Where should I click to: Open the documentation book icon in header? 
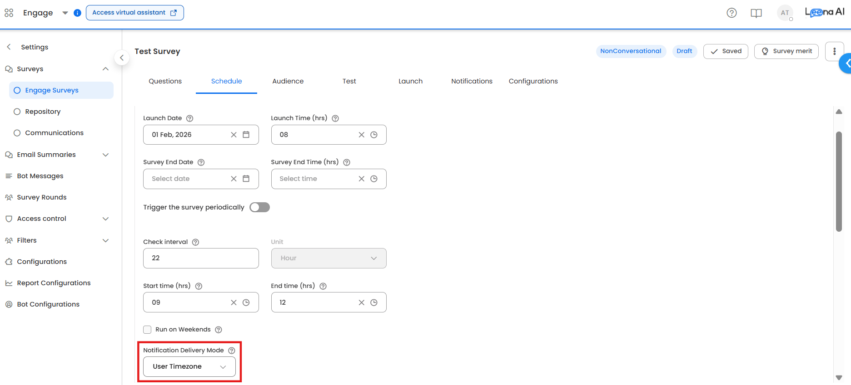(756, 13)
